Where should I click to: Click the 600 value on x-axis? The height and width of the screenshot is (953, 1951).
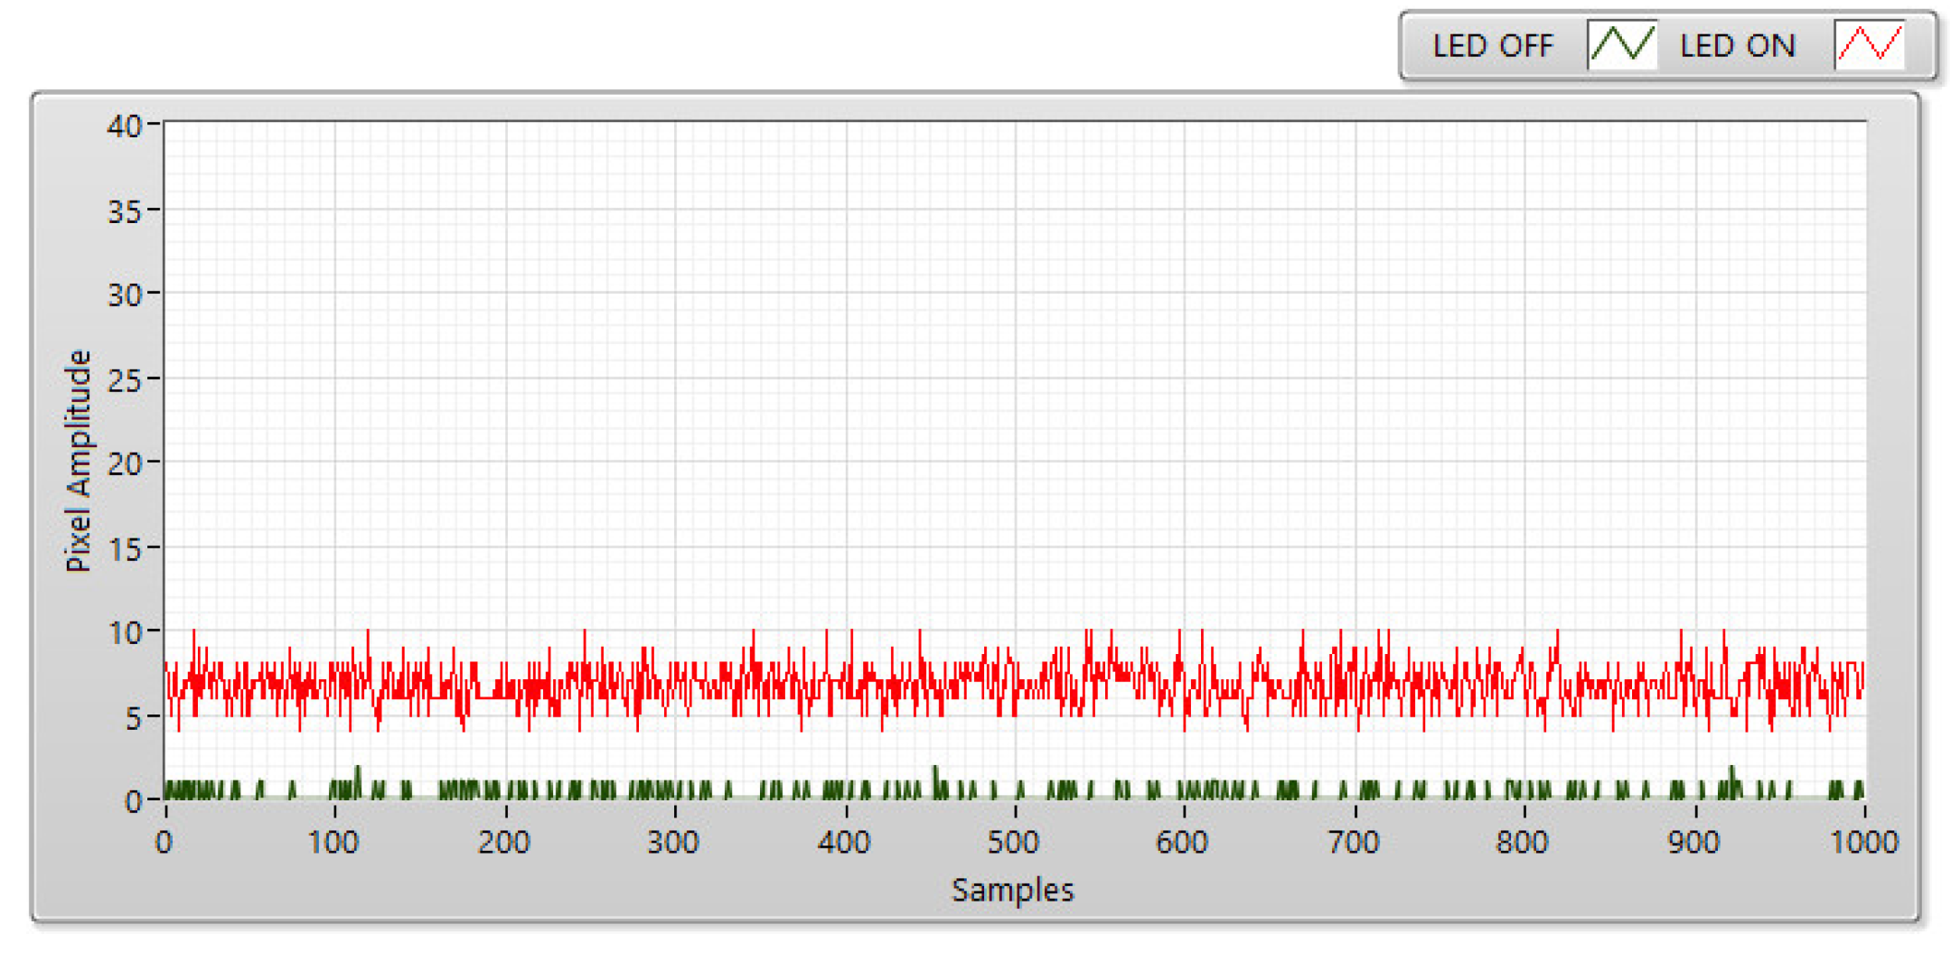pyautogui.click(x=1183, y=842)
